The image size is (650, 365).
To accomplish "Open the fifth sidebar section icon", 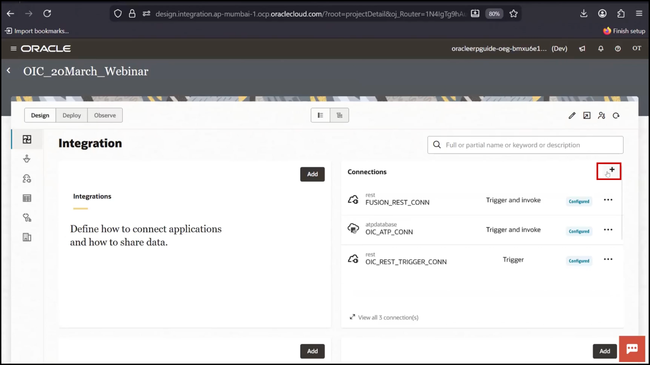I will click(27, 218).
